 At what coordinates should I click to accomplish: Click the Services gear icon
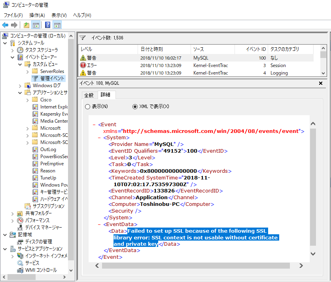click(x=20, y=263)
